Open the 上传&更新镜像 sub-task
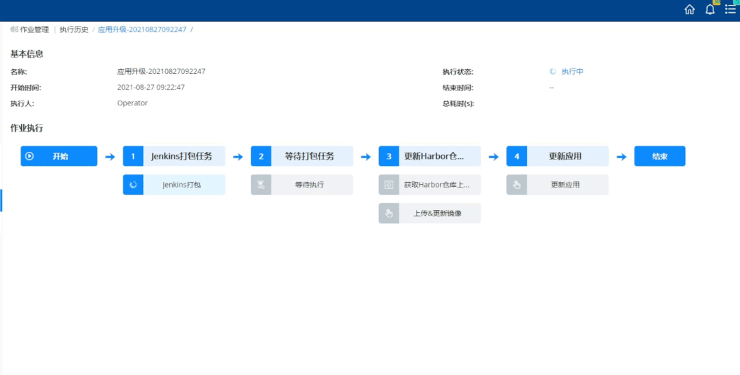This screenshot has height=375, width=740. [430, 214]
